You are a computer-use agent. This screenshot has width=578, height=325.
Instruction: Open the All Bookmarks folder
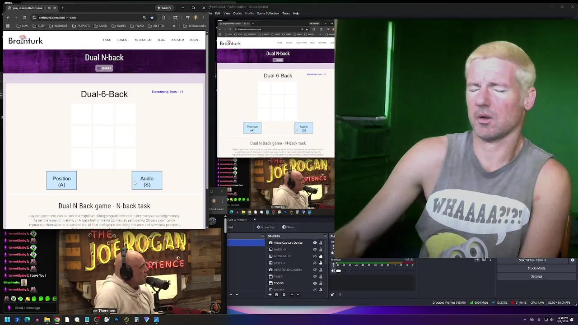(194, 26)
